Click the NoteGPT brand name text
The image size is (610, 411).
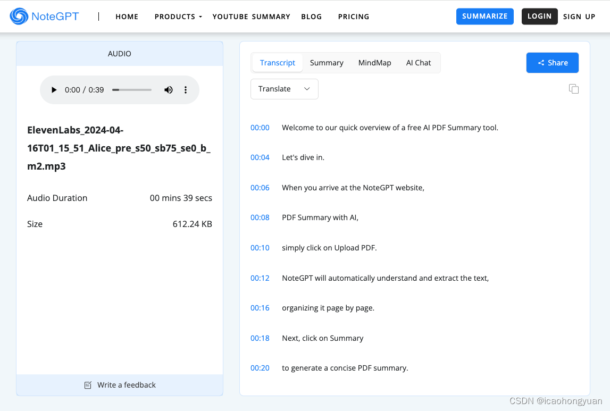click(55, 16)
